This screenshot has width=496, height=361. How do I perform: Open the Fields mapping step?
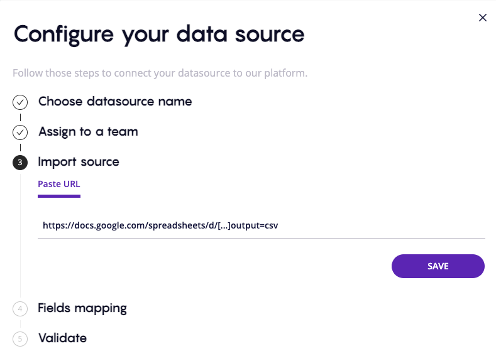click(82, 308)
